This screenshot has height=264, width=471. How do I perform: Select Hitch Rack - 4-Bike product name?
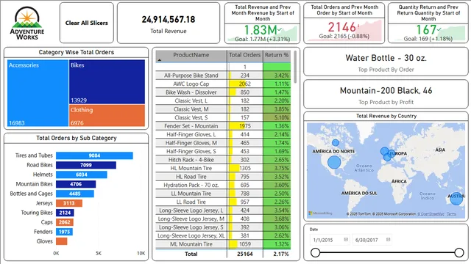click(x=191, y=160)
